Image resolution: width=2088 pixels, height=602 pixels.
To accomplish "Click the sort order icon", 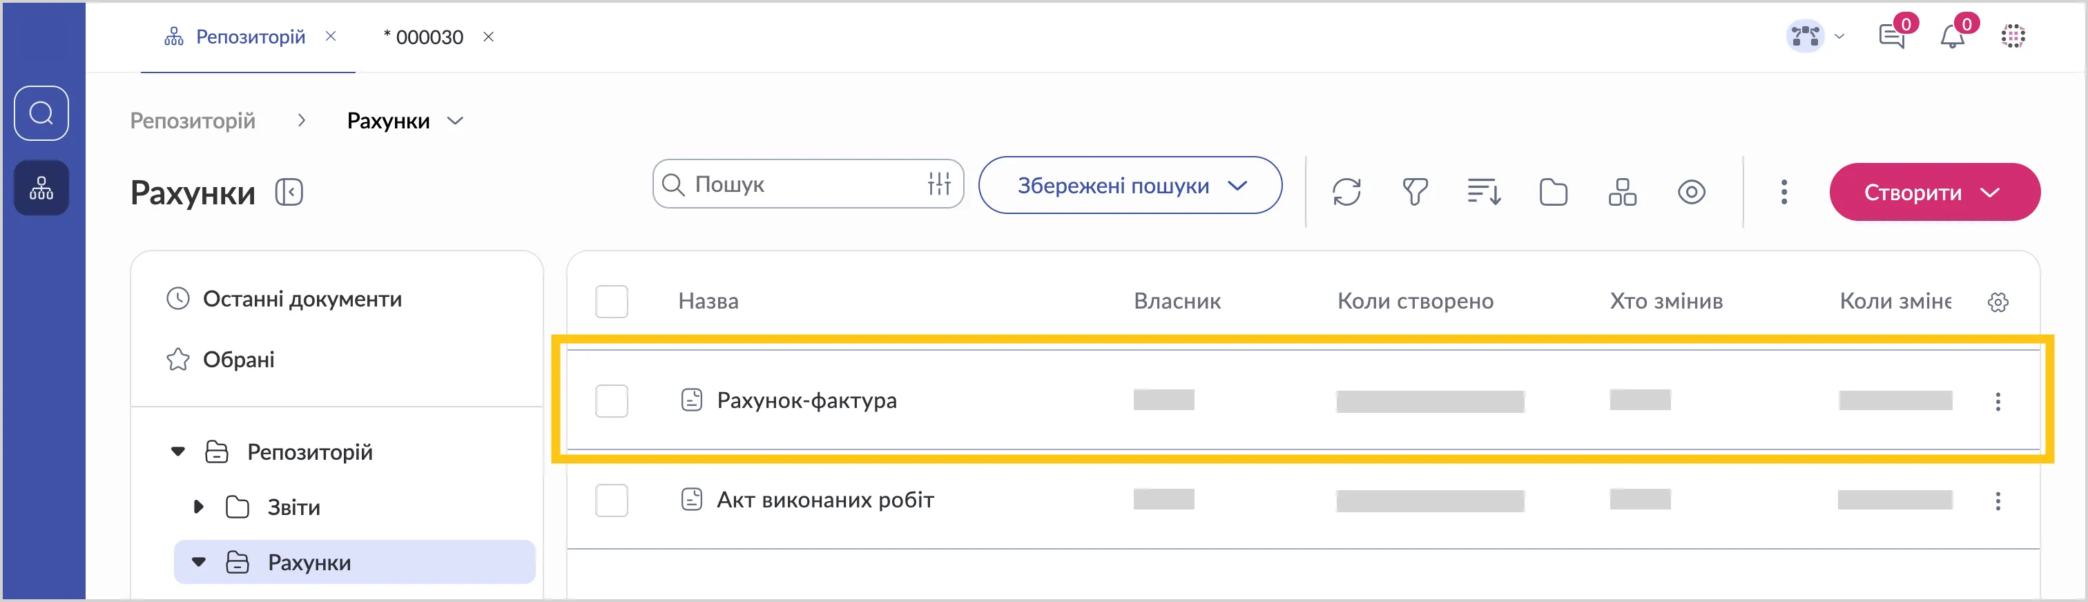I will coord(1483,192).
